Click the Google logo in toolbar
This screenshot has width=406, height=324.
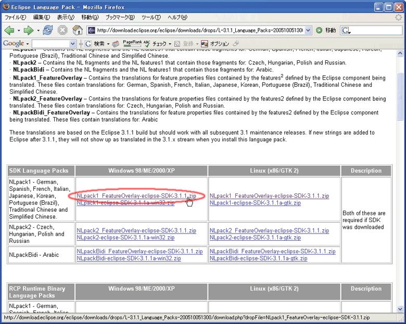14,44
